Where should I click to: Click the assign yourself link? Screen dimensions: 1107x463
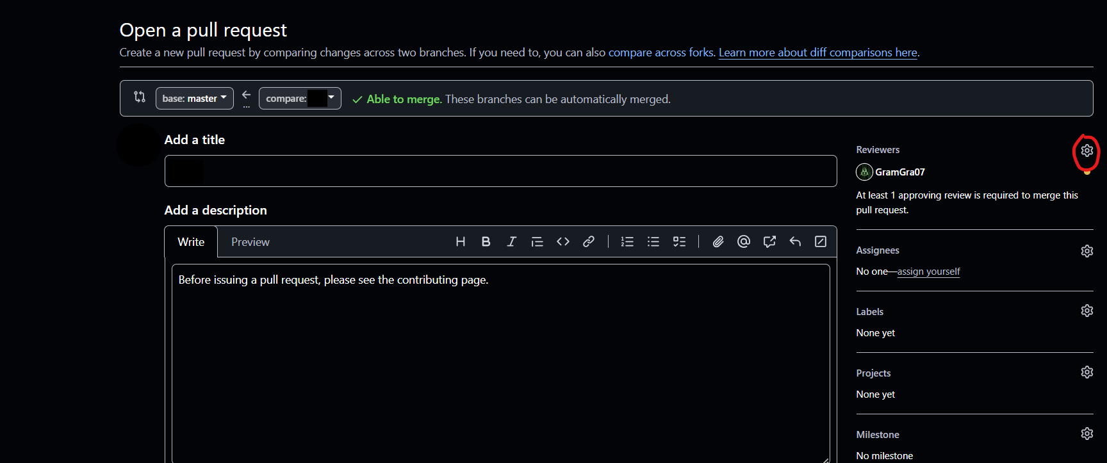(928, 272)
